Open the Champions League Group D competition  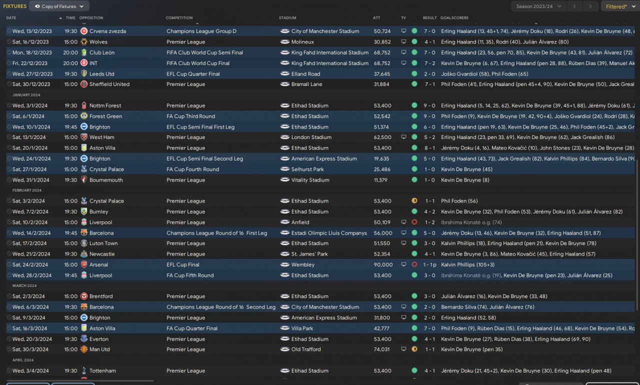201,31
